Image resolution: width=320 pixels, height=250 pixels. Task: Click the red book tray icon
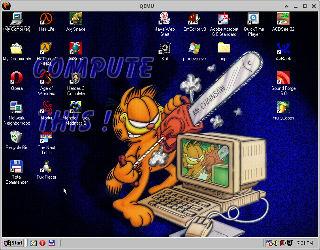click(282, 243)
